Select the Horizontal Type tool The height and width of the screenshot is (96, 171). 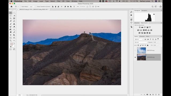coord(11,35)
